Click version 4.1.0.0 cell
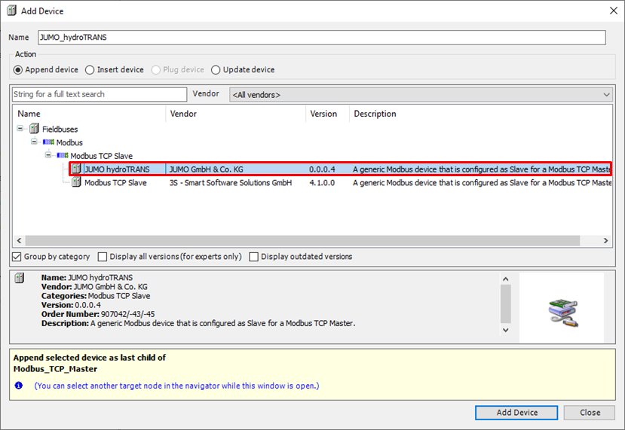 pos(322,183)
